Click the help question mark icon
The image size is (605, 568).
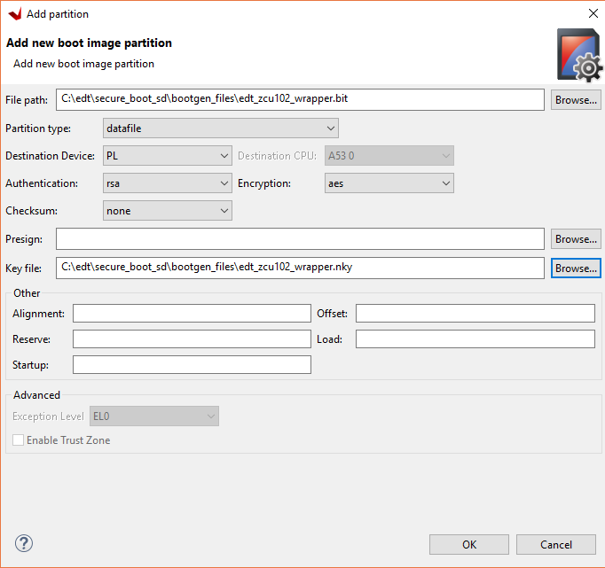pyautogui.click(x=24, y=543)
